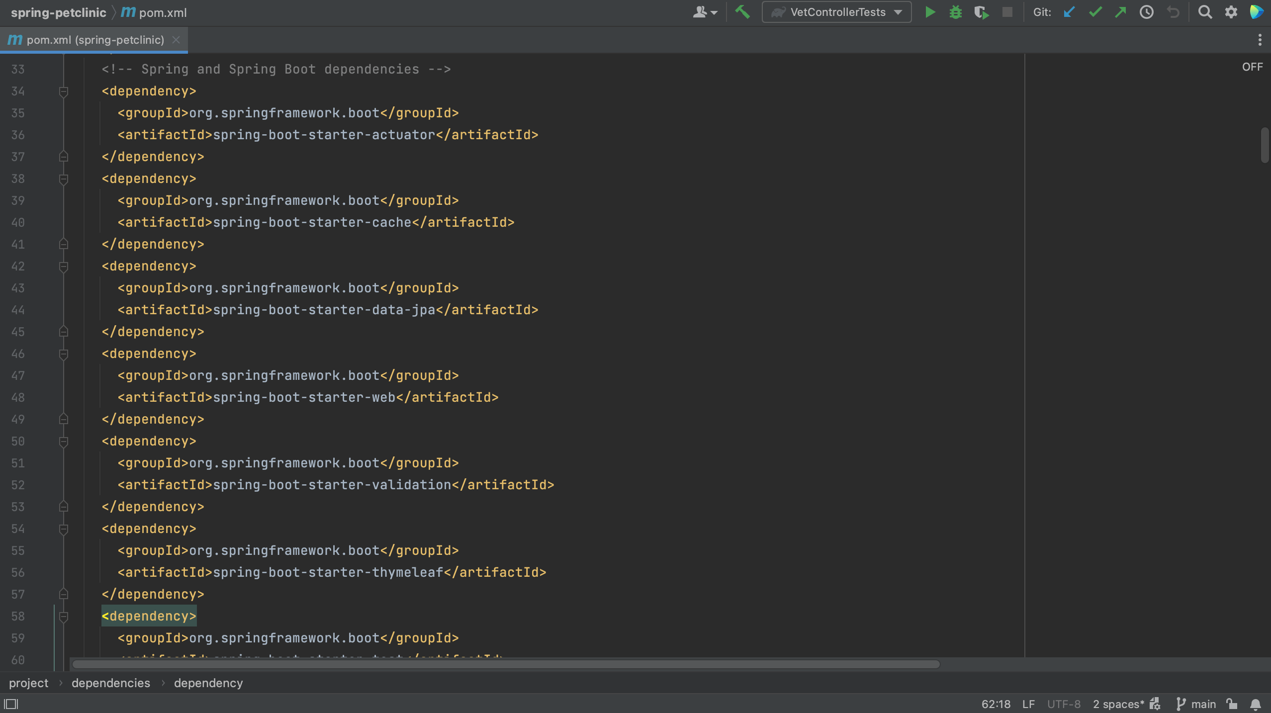Open IDE Settings with the gear icon
Viewport: 1271px width, 713px height.
1231,12
